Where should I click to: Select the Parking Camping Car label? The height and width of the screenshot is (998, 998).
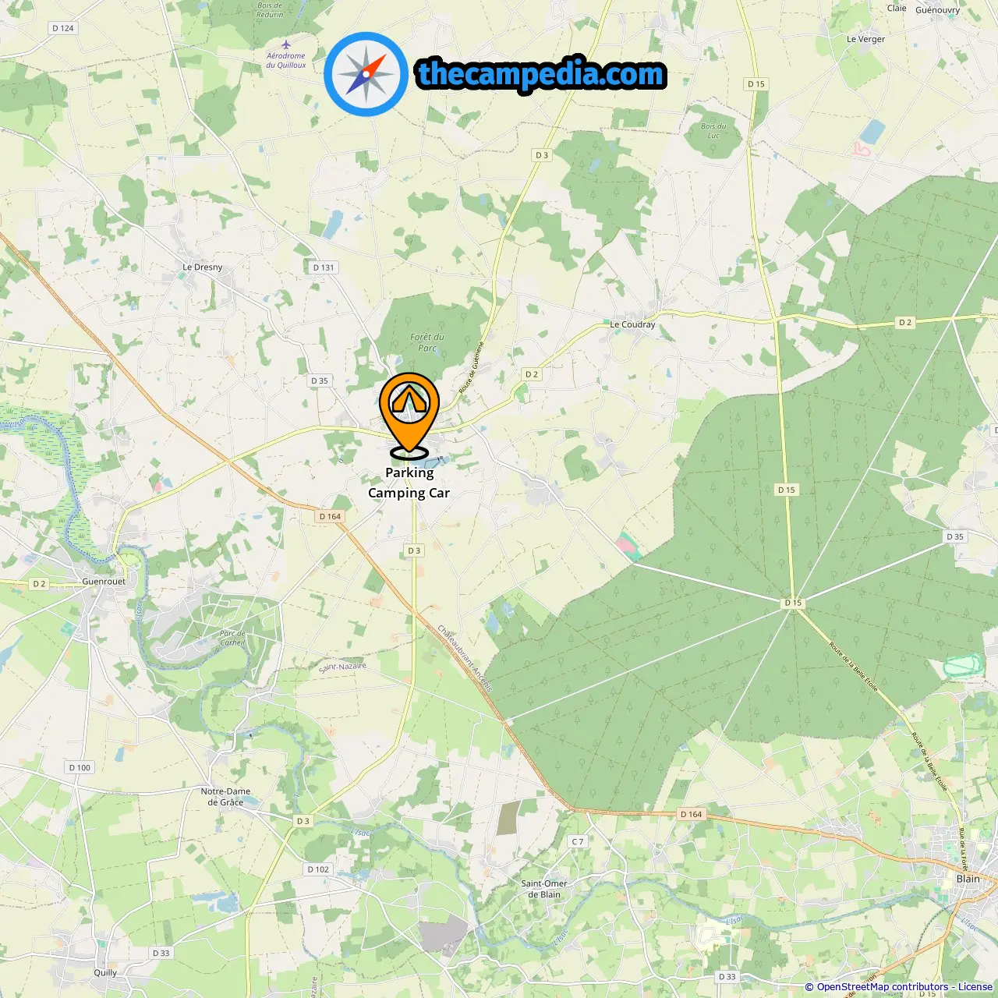(409, 483)
